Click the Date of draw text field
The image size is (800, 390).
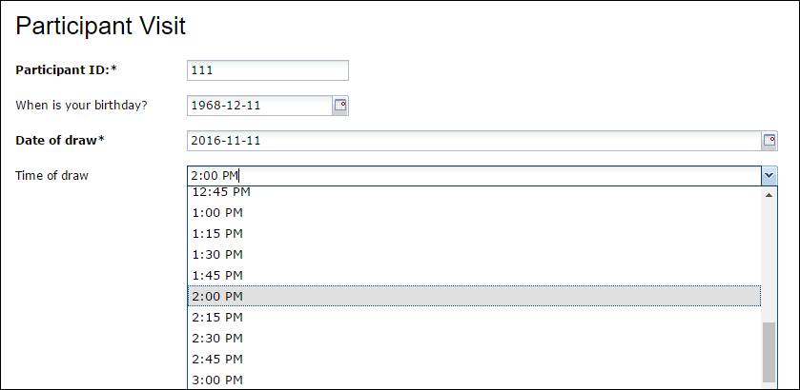[475, 141]
